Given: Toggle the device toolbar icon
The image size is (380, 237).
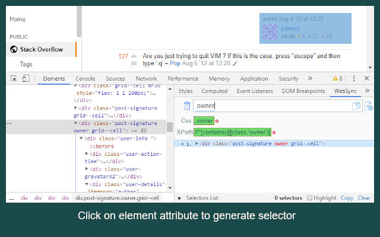Looking at the screenshot, I should 26,78.
